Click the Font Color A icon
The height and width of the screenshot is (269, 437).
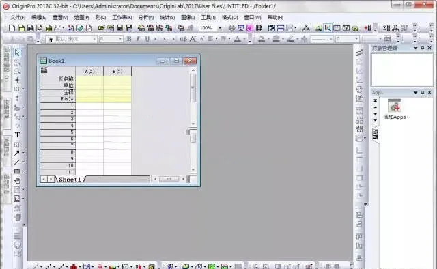(x=238, y=39)
